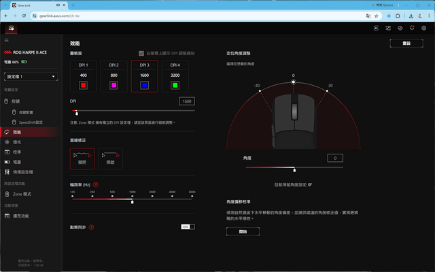435x272 pixels.
Task: Toggle the hamburger sidebar menu
Action: (6, 41)
